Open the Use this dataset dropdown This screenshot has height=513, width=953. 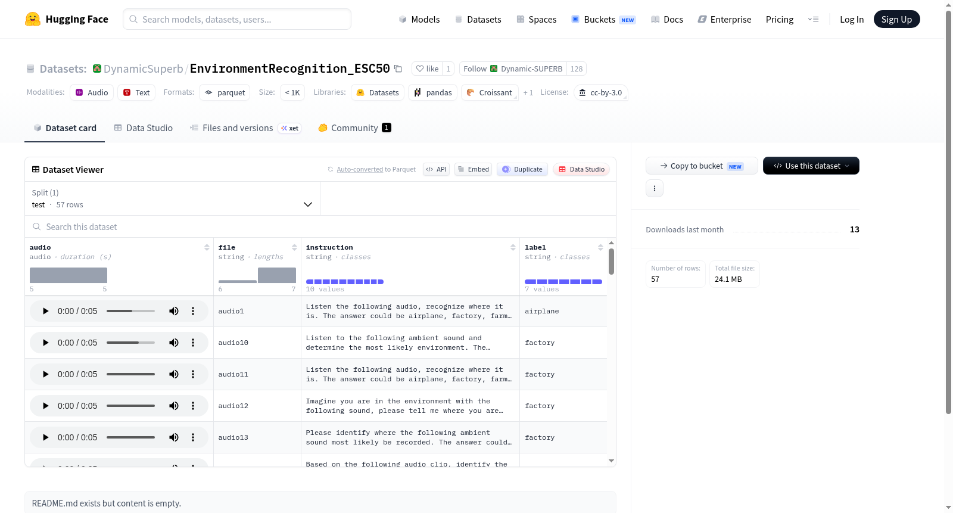(x=811, y=166)
